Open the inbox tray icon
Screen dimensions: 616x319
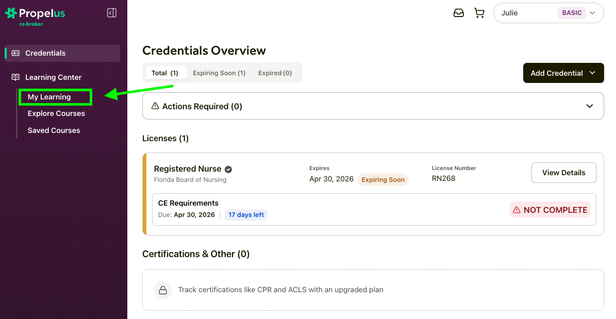(458, 13)
